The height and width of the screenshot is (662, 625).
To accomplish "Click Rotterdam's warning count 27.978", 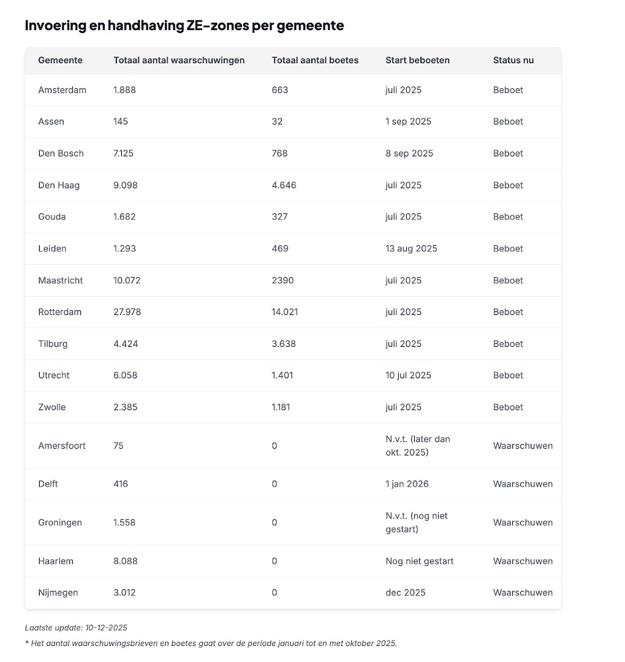I will [127, 312].
